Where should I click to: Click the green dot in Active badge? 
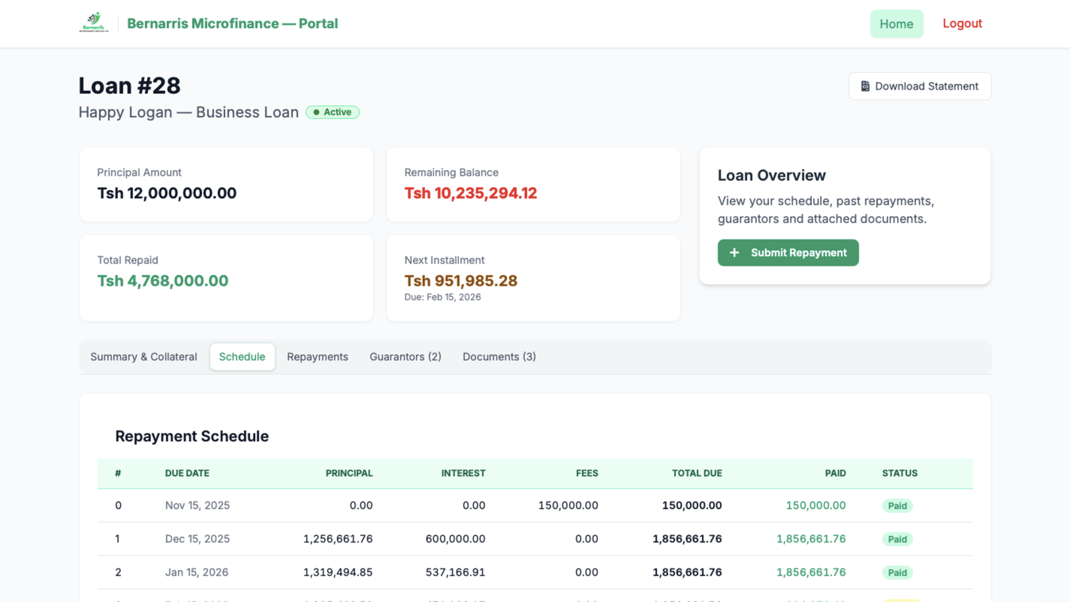(316, 112)
